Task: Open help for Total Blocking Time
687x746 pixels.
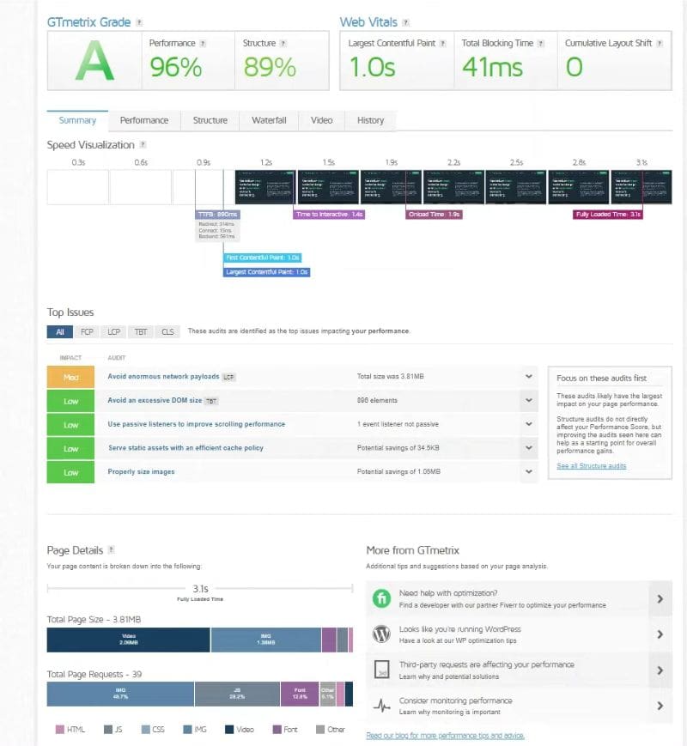Action: click(541, 43)
